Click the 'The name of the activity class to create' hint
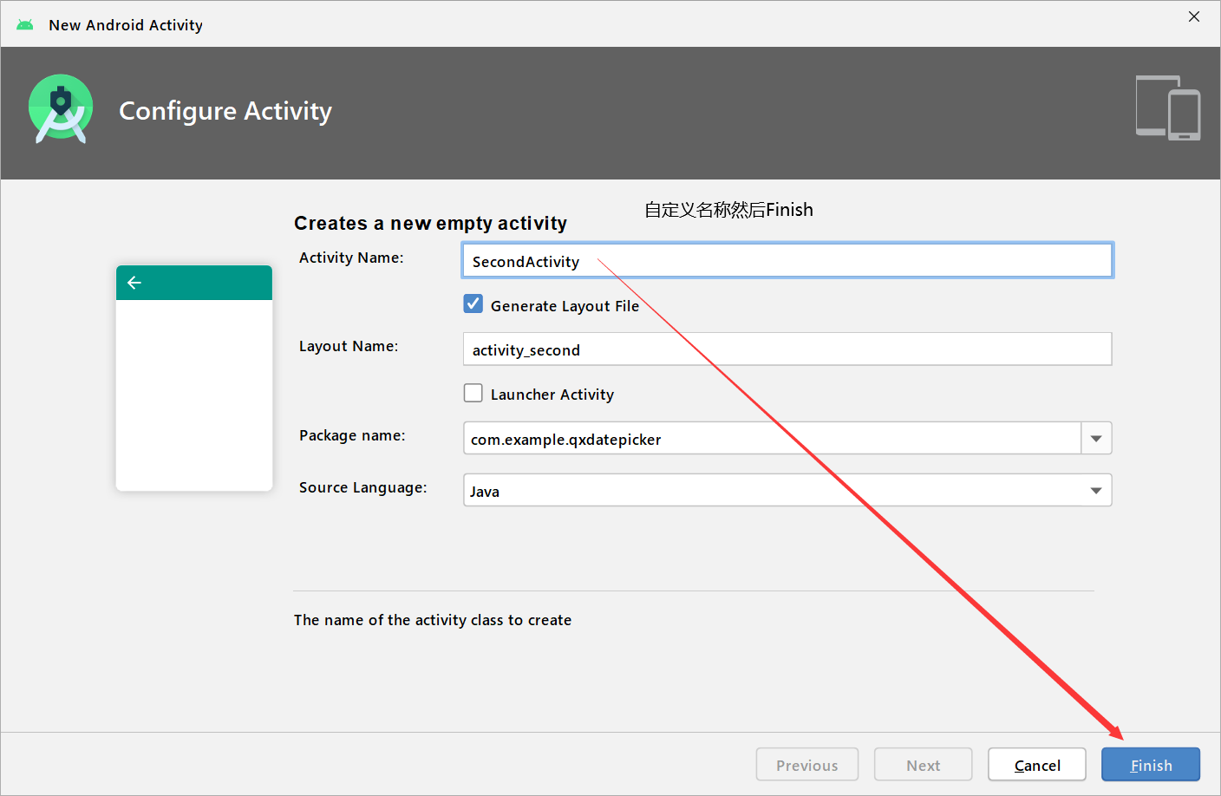The height and width of the screenshot is (796, 1221). [x=433, y=620]
